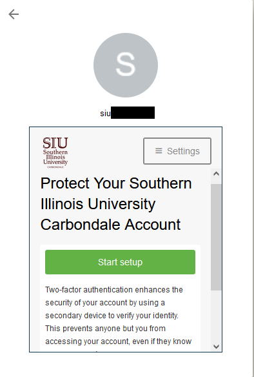Click the SIU Southern Illinois University logo
254x377 pixels.
(x=55, y=152)
